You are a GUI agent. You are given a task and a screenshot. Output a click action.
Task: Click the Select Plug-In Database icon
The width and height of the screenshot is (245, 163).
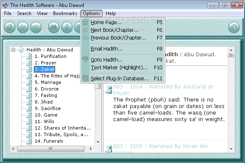(85, 78)
